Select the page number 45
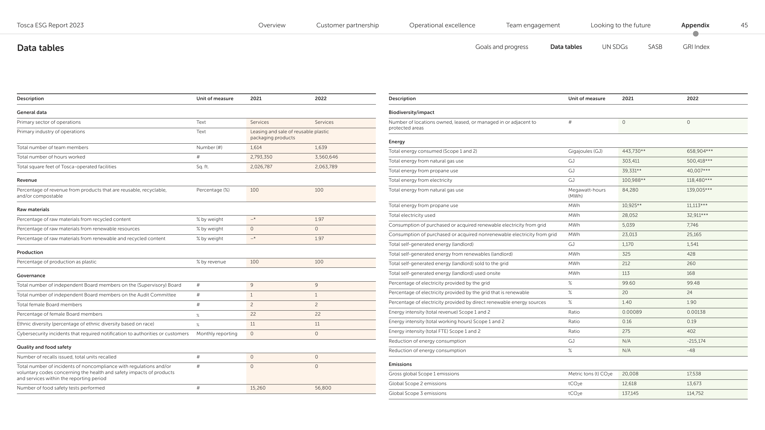 744,25
